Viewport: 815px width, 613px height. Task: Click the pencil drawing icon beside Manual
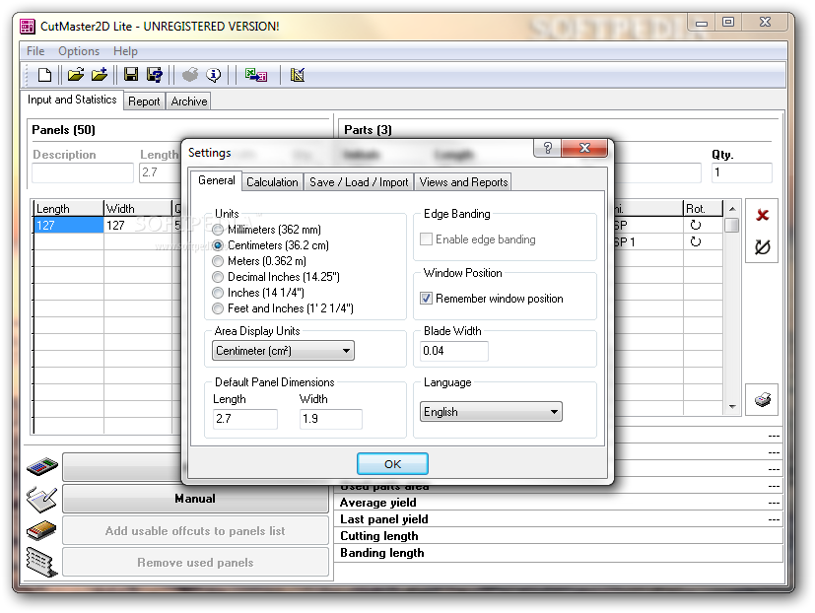click(41, 499)
